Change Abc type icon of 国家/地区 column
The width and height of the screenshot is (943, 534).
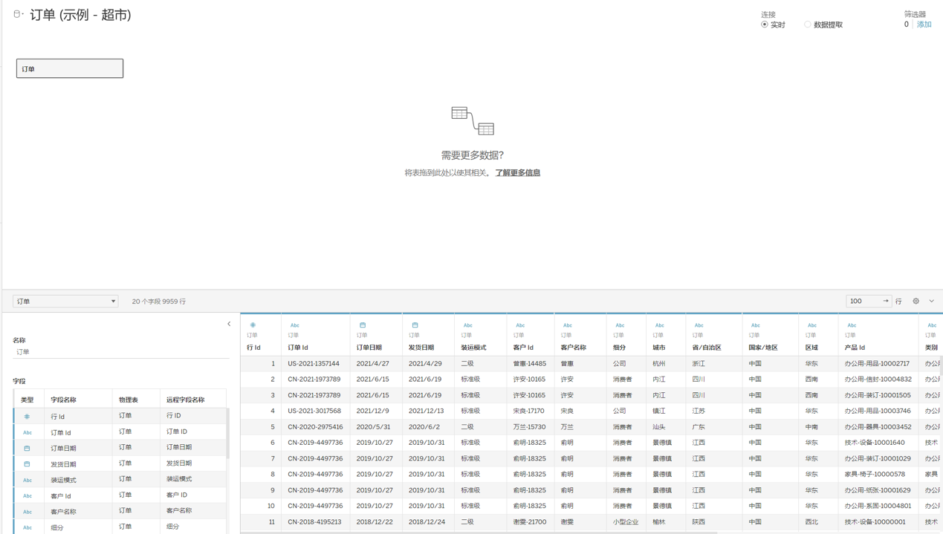[x=755, y=325]
